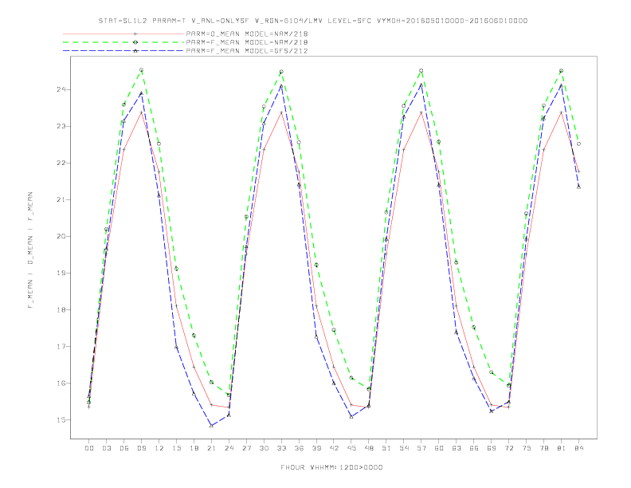Click the green legend line's circle marker
631x488 pixels.
135,42
